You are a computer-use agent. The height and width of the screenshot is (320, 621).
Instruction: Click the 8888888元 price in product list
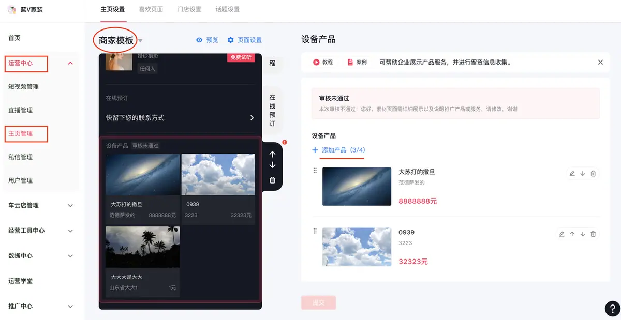(x=418, y=201)
